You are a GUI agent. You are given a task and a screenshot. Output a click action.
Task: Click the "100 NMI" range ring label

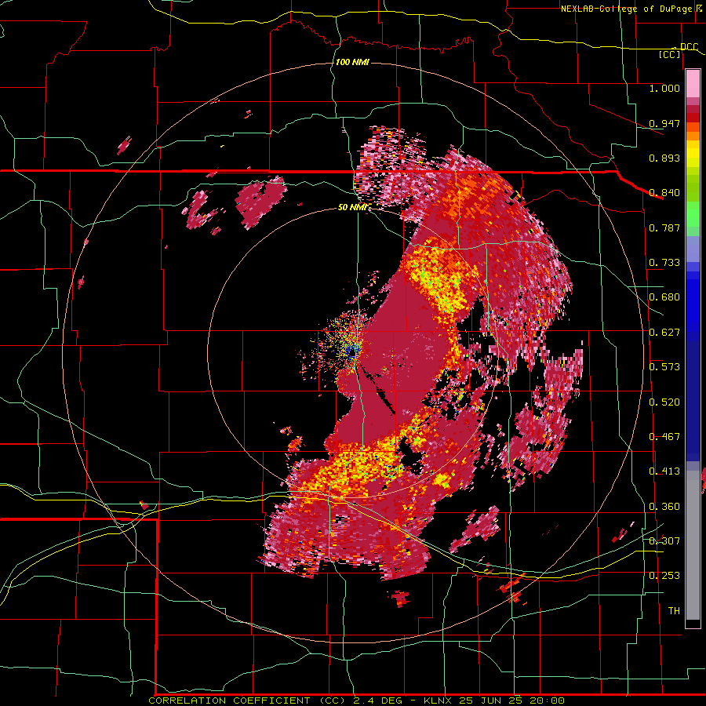coord(352,62)
